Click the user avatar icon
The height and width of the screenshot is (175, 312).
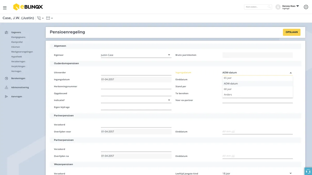[x=278, y=7]
